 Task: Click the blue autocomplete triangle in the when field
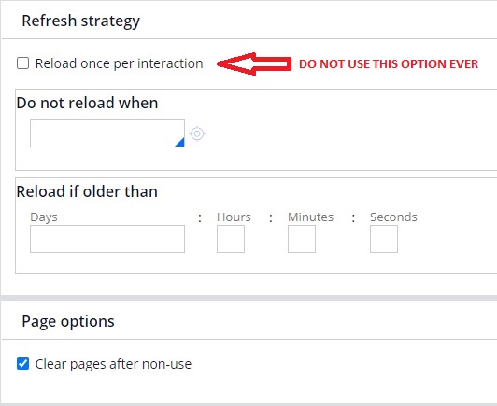point(180,142)
